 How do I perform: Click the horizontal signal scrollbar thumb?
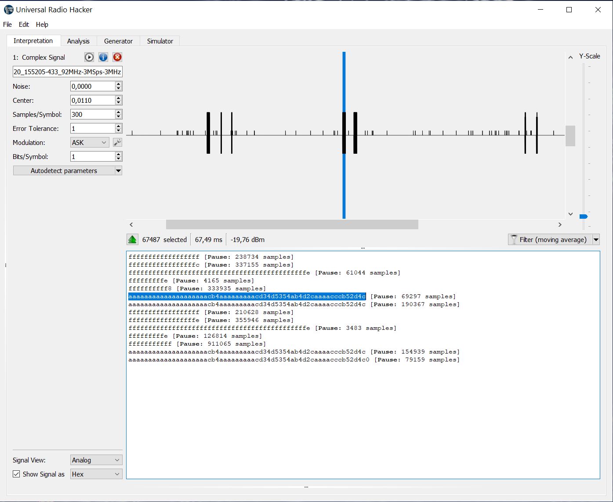coord(292,224)
